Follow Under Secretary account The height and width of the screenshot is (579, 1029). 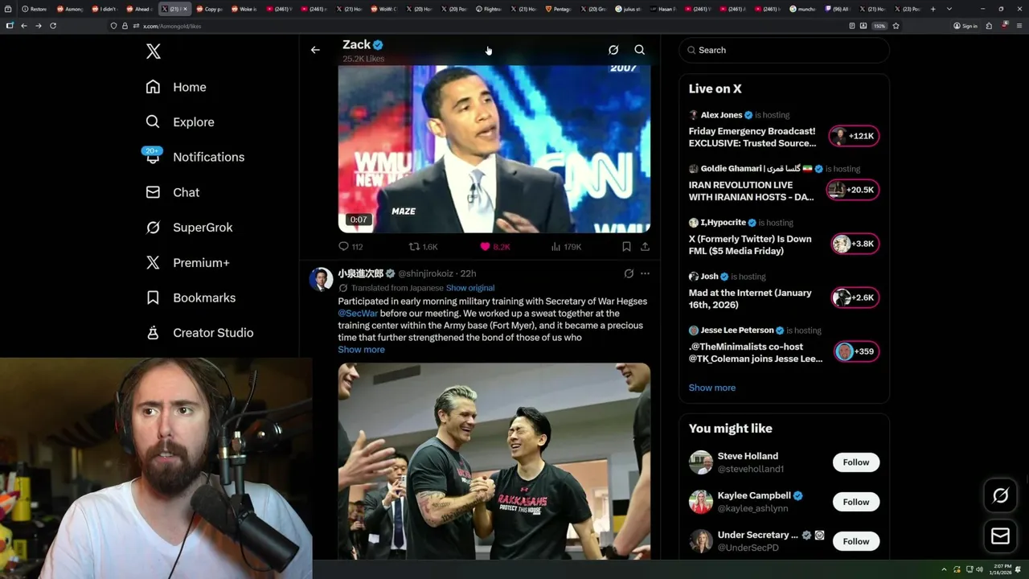click(856, 541)
